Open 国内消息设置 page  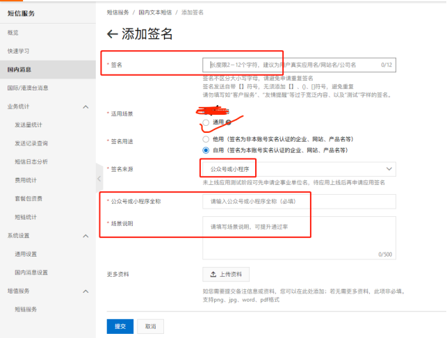coord(31,273)
